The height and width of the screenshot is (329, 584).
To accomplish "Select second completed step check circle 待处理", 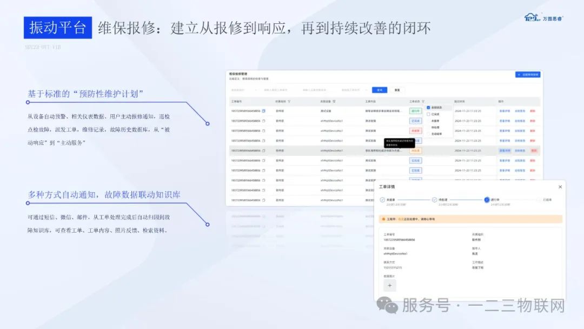I will (x=434, y=200).
